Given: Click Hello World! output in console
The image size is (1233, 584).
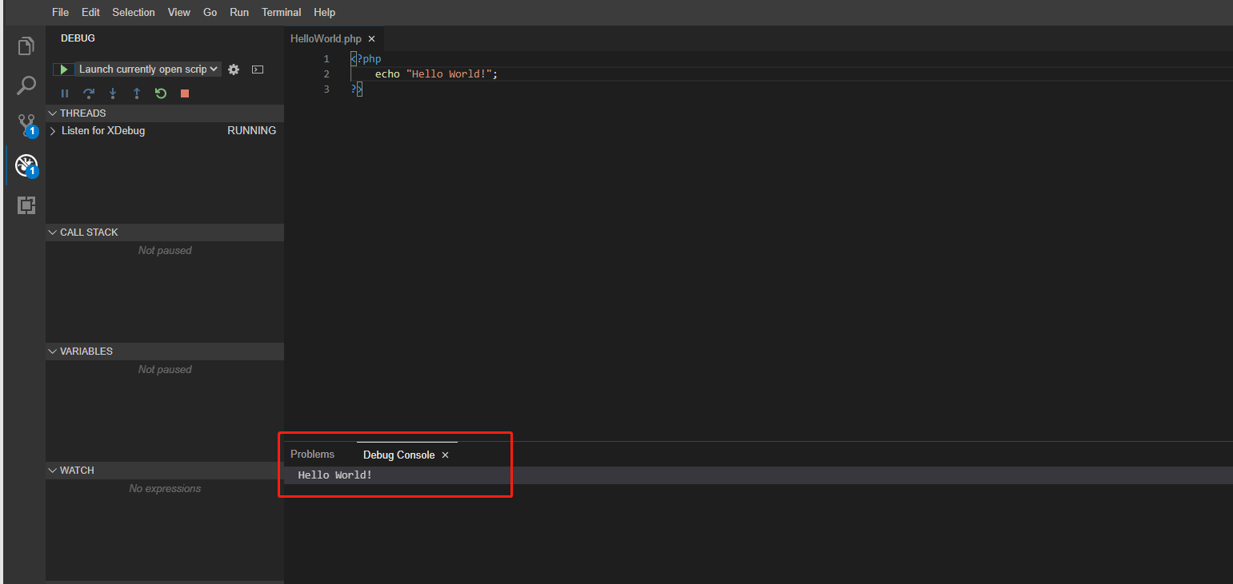Looking at the screenshot, I should coord(335,475).
